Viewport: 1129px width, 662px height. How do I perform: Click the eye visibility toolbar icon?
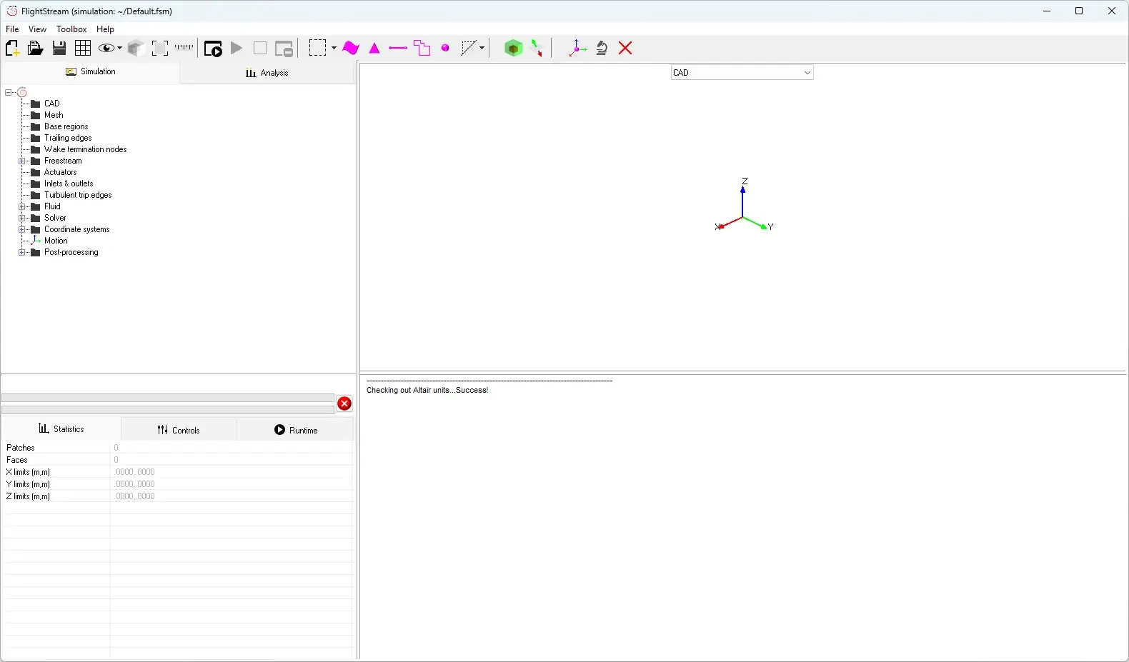click(x=106, y=48)
